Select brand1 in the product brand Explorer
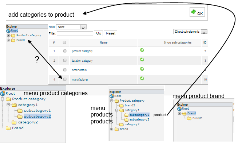 197,118
